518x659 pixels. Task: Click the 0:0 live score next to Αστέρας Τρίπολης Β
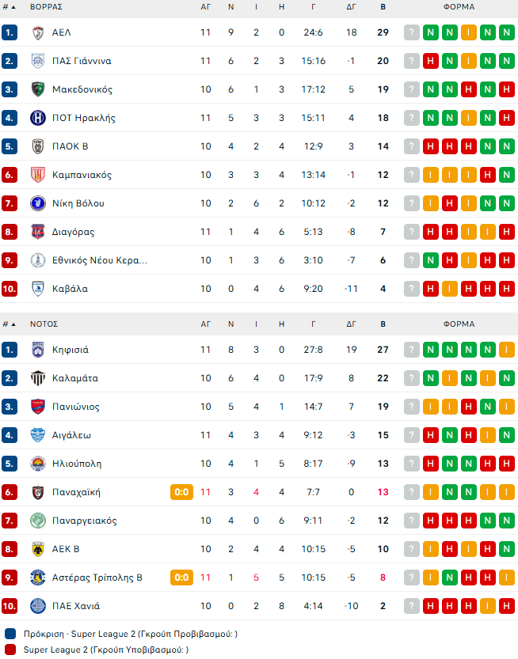[181, 578]
